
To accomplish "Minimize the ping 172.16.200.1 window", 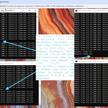I will [x=24, y=10].
